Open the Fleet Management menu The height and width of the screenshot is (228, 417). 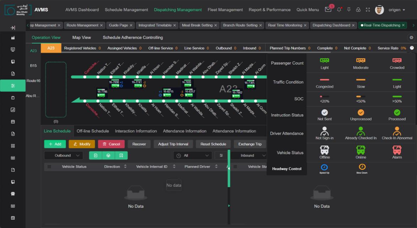click(x=225, y=10)
